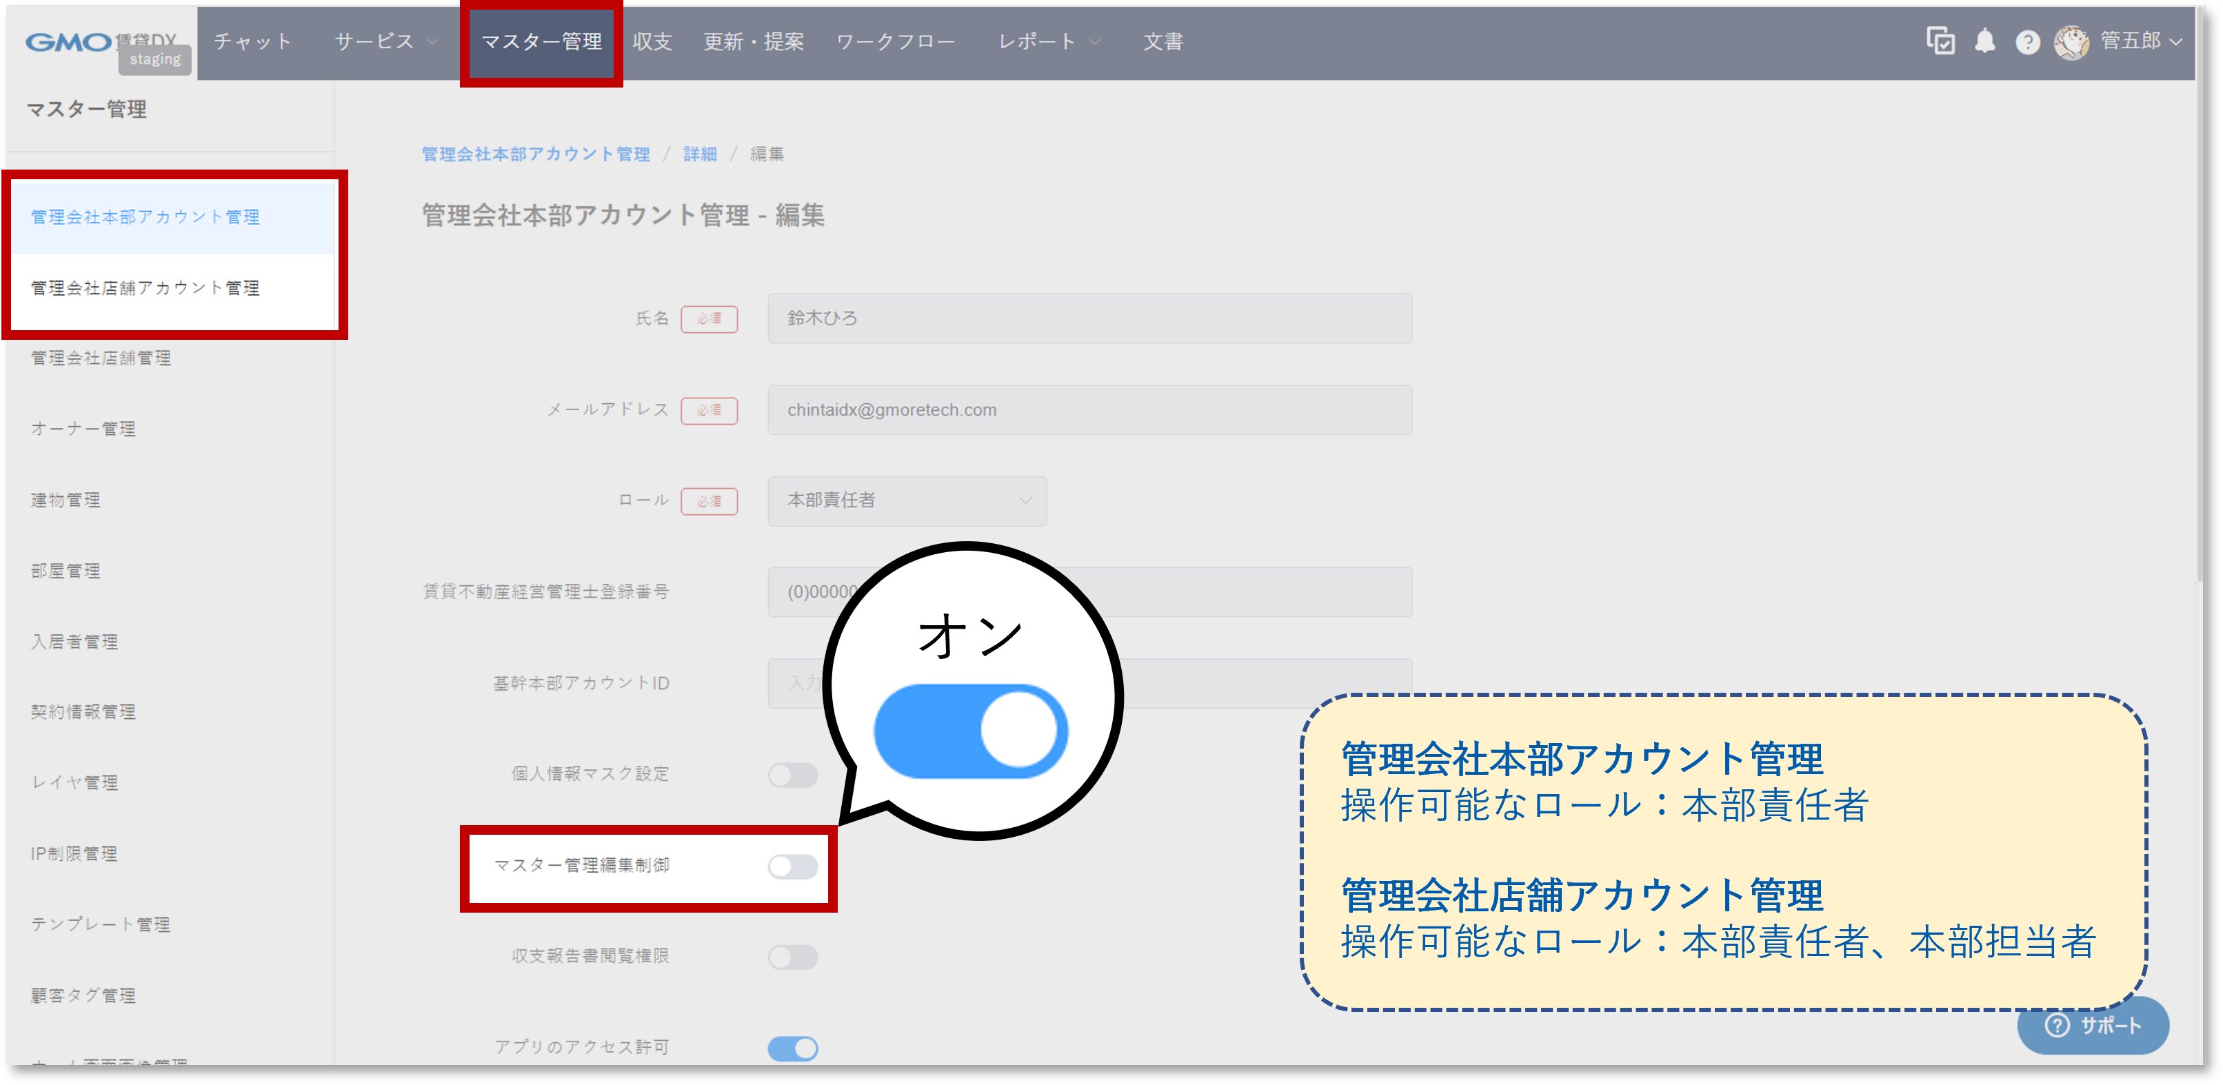The height and width of the screenshot is (1085, 2223).
Task: Click the help question mark icon
Action: pyautogui.click(x=2028, y=41)
